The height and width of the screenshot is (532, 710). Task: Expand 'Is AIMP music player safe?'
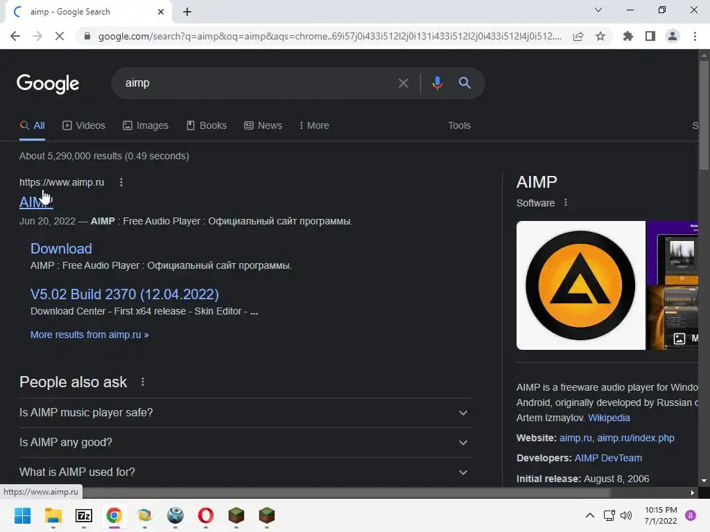245,413
